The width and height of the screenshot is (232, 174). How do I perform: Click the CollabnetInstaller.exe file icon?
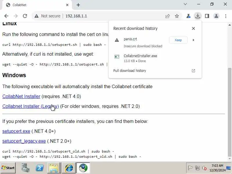point(117,57)
